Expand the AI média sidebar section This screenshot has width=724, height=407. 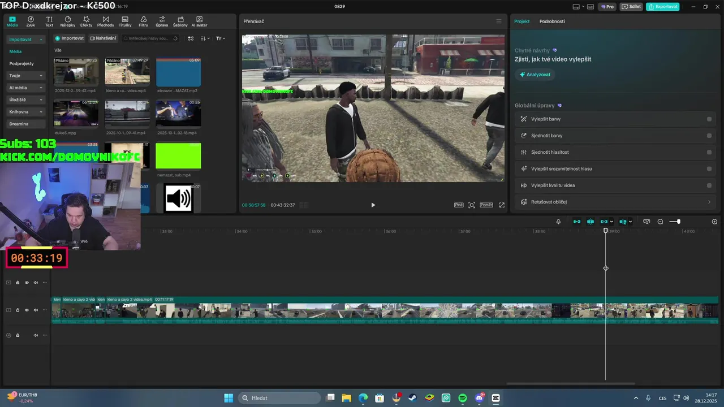41,88
